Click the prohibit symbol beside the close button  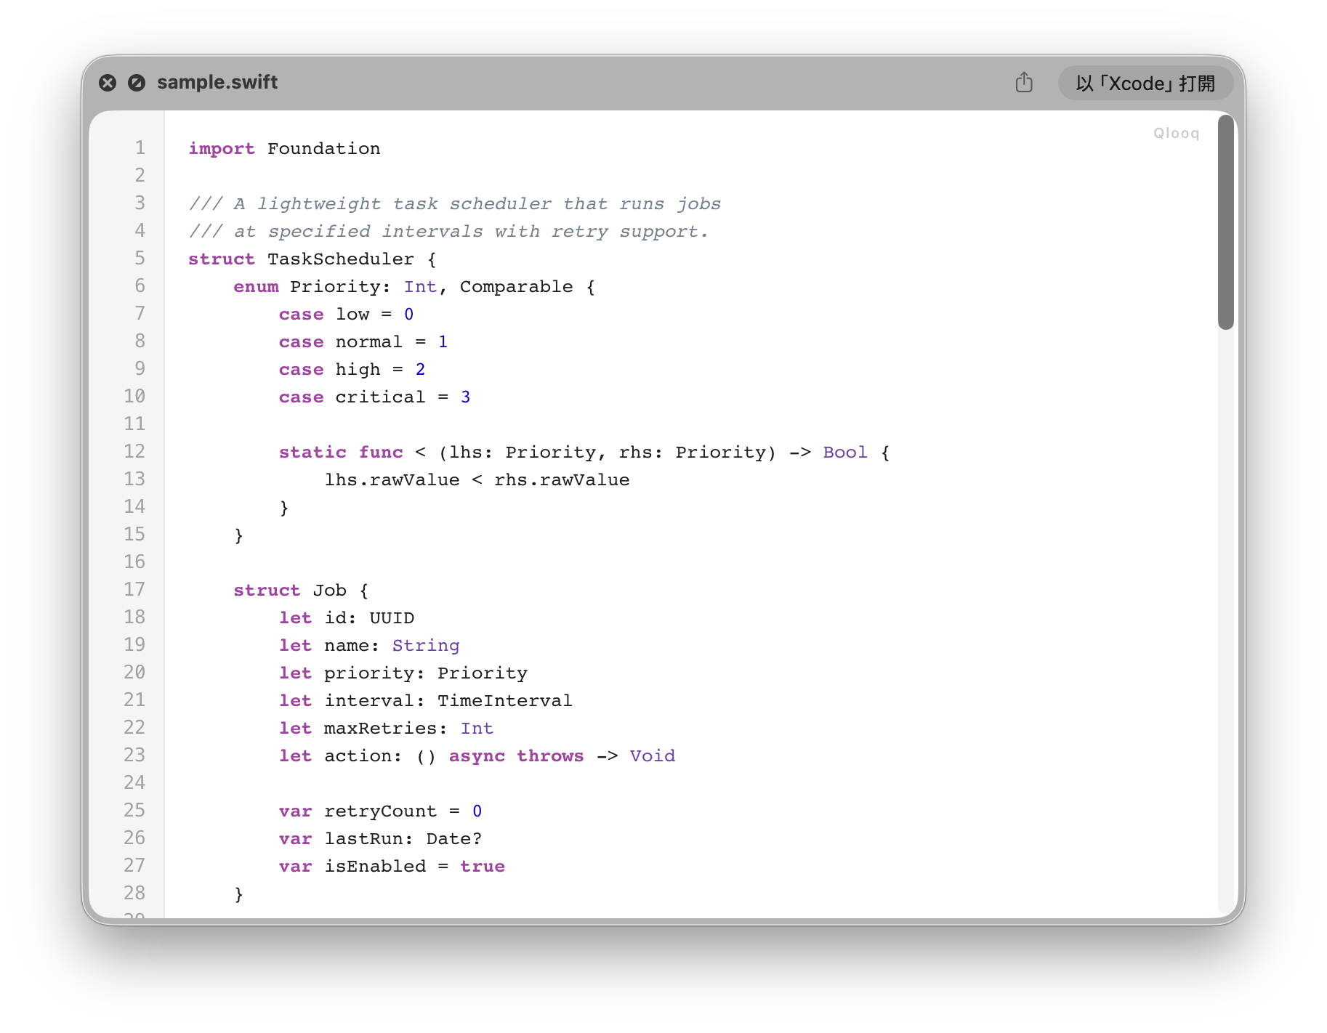coord(137,83)
